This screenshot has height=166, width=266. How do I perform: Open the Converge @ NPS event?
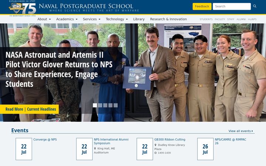(x=45, y=139)
